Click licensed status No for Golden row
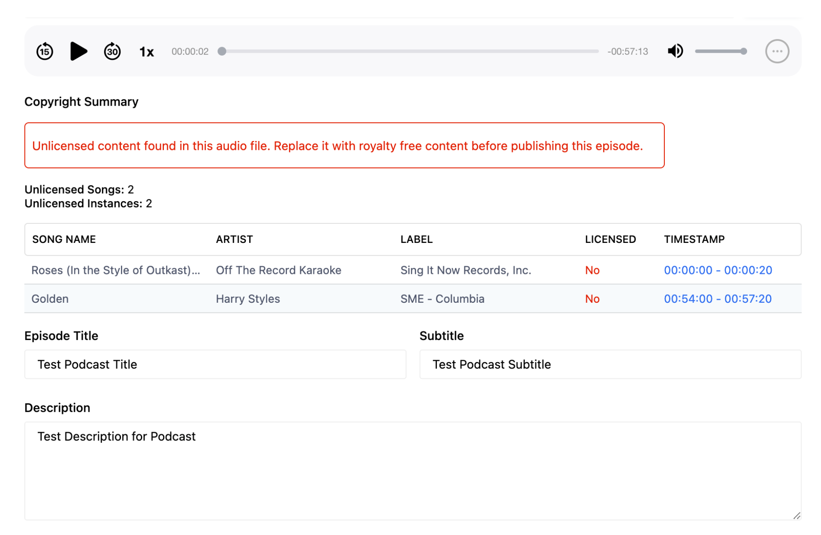 592,298
